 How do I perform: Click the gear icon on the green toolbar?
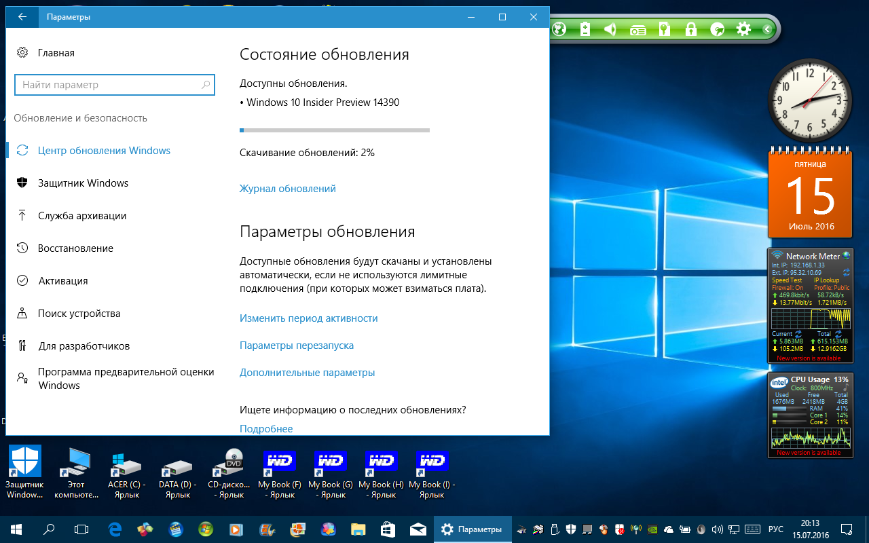(x=744, y=29)
